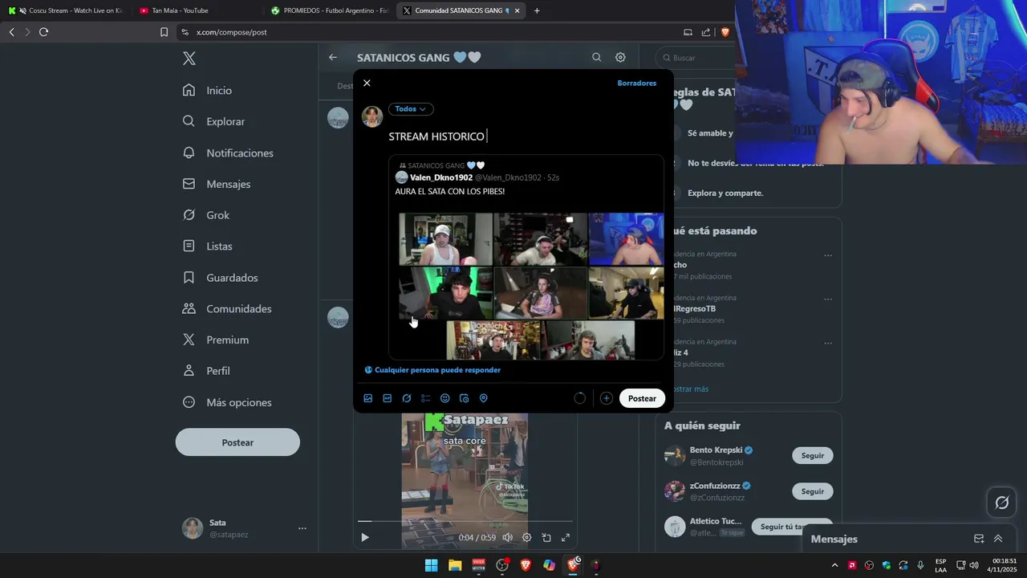
Task: Click the sidebar Postear button
Action: tap(237, 442)
